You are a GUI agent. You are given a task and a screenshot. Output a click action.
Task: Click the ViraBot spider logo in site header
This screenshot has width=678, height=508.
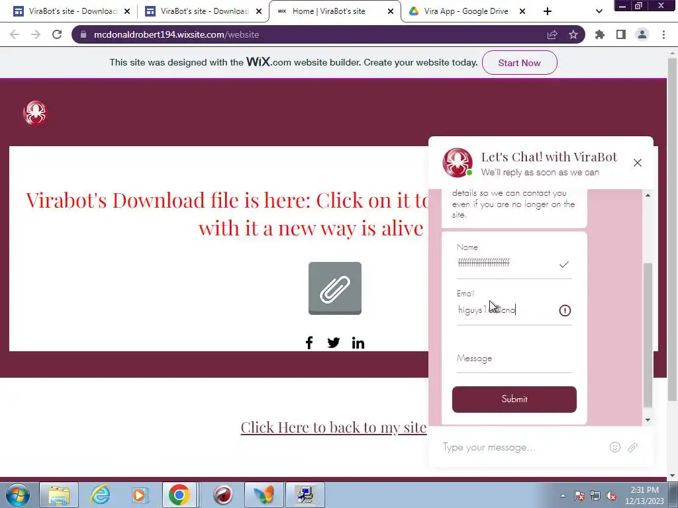click(x=36, y=113)
